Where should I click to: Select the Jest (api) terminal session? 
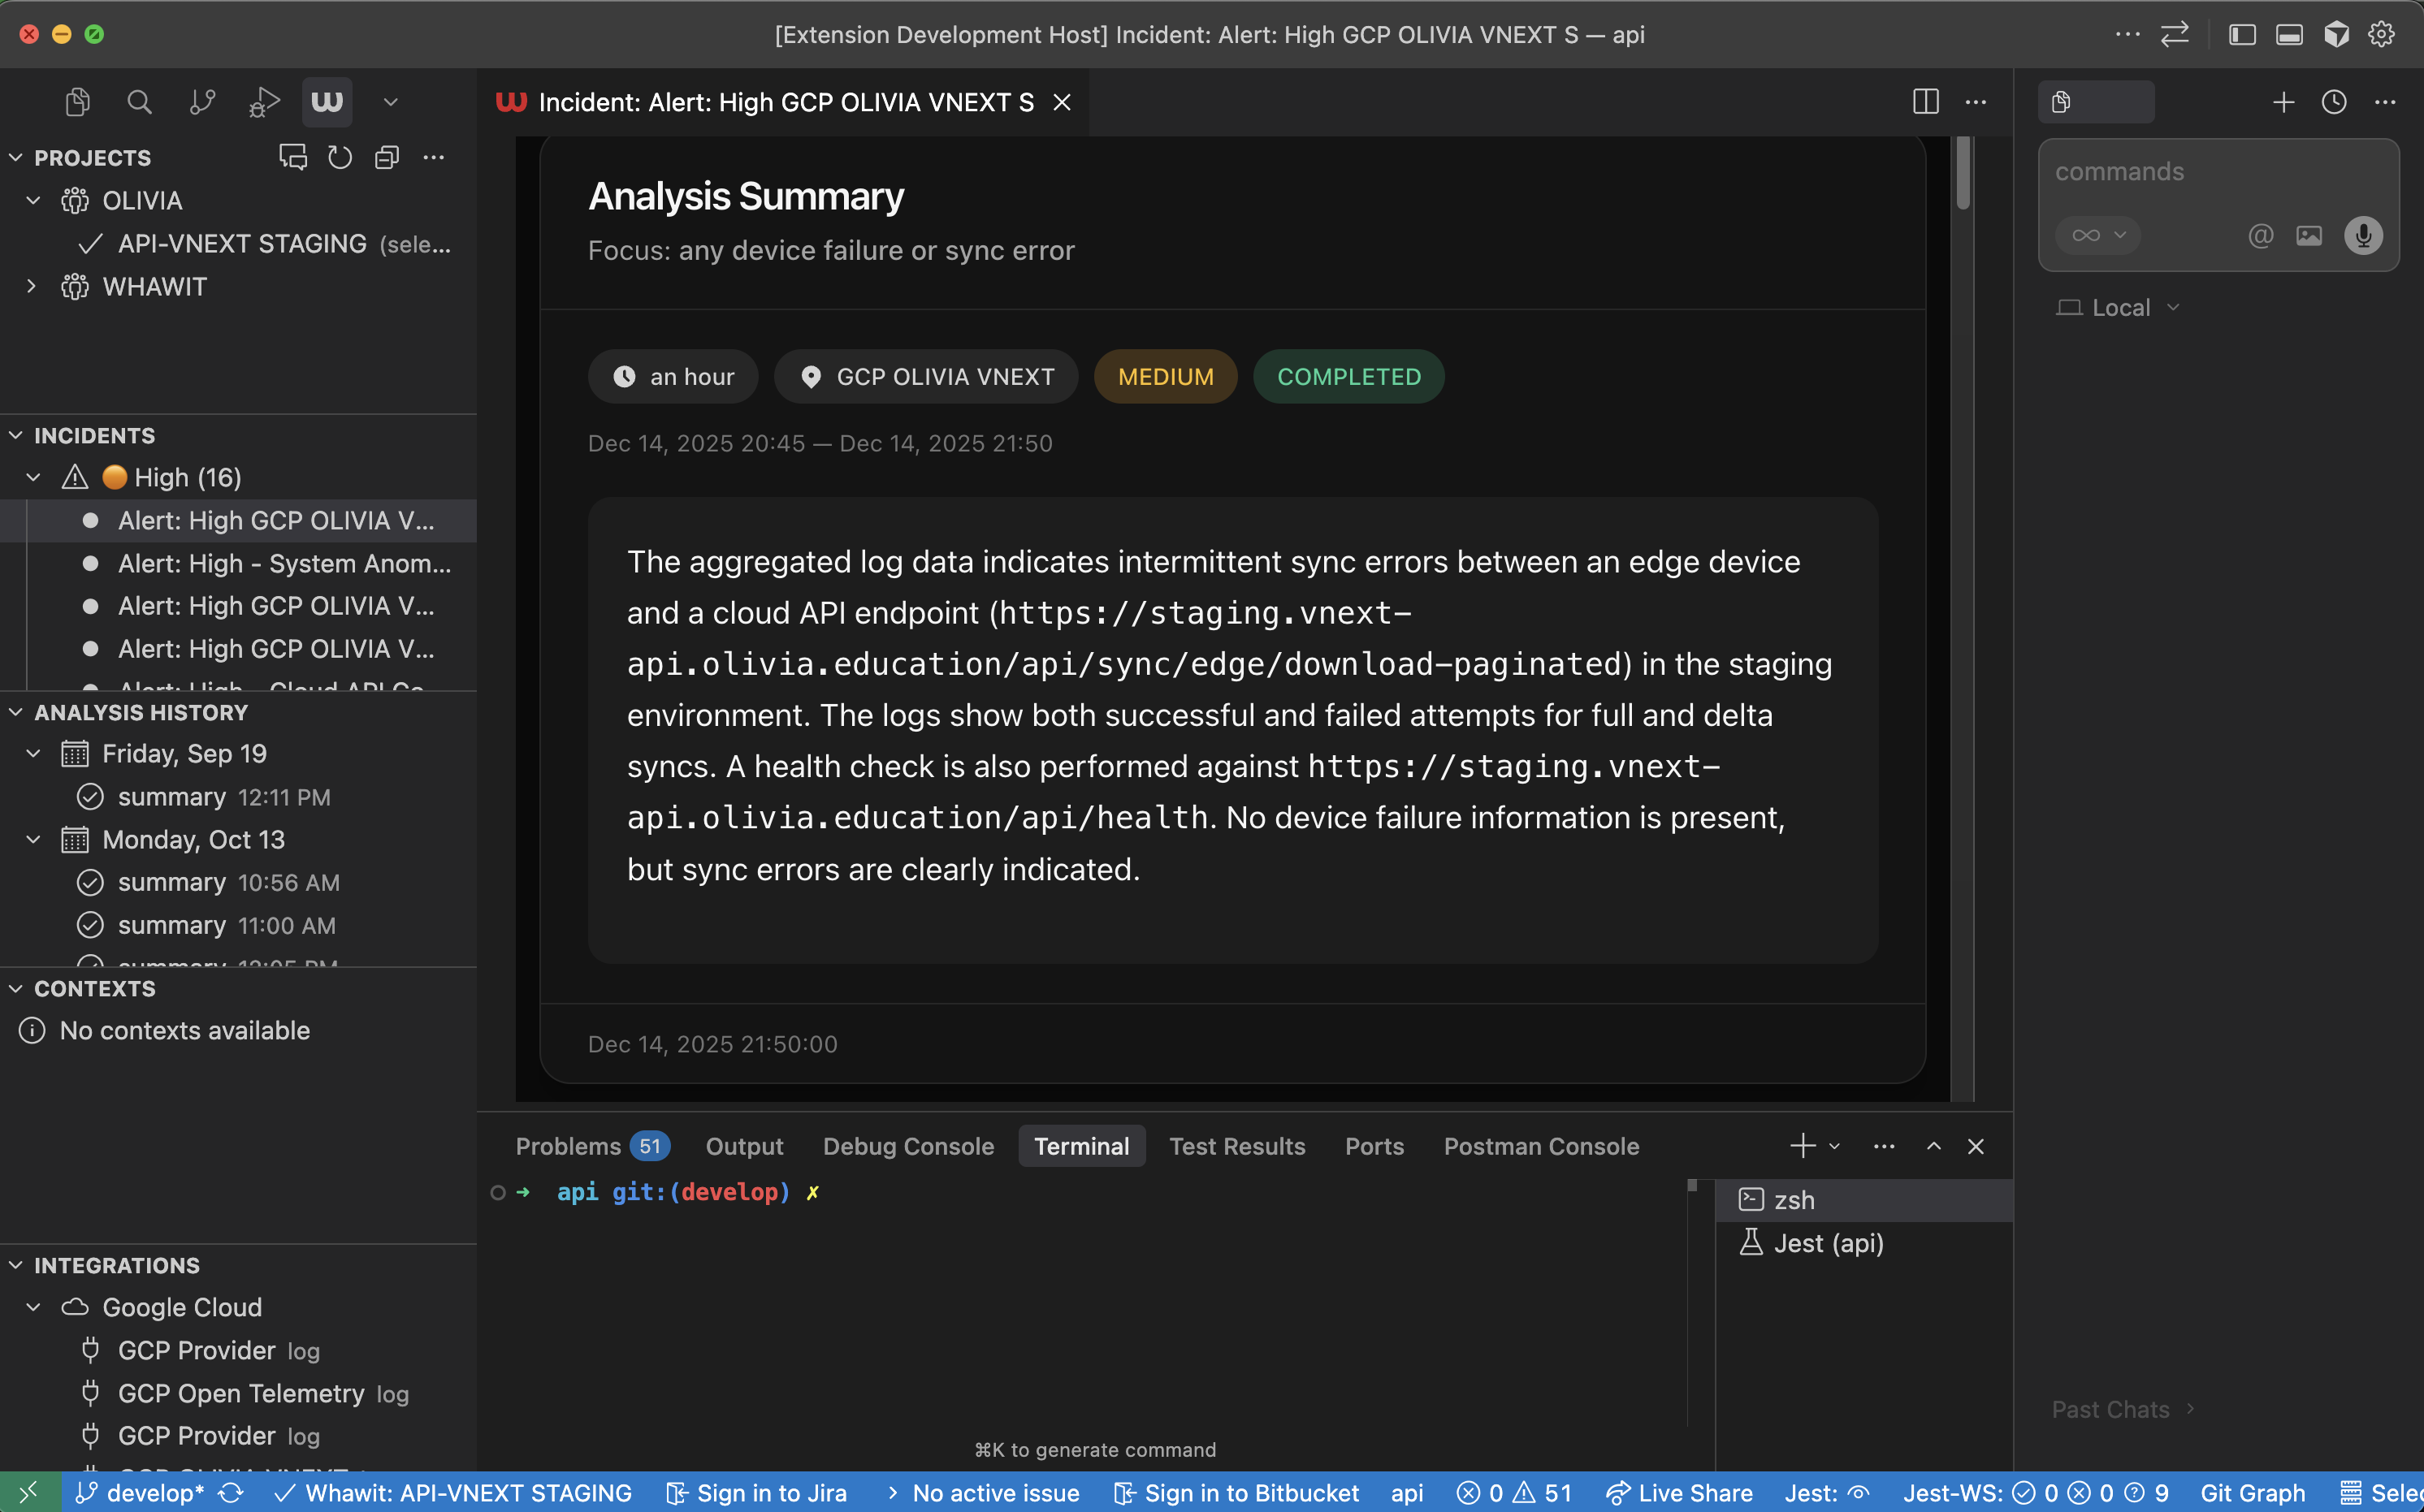[1828, 1242]
